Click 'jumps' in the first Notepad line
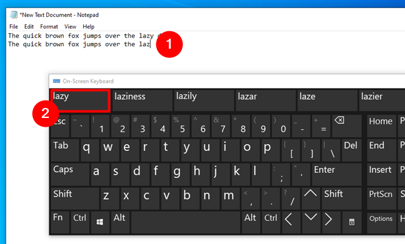This screenshot has width=405, height=244. pos(92,36)
